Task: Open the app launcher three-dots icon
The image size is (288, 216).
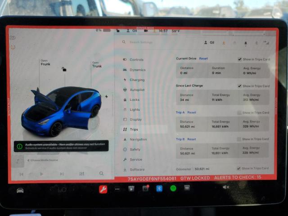Action: pyautogui.click(x=117, y=189)
